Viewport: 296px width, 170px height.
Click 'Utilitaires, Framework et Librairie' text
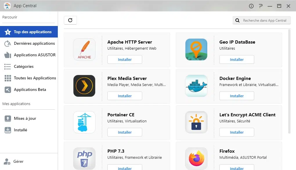click(135, 158)
